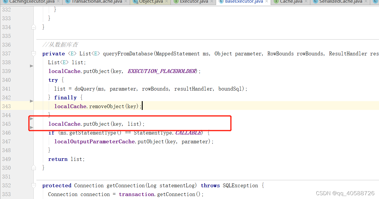Close the Cache.java tab

(306, 1)
